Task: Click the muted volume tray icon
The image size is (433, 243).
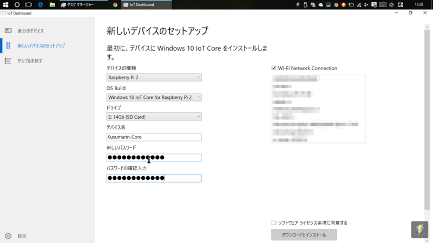Action: [x=366, y=5]
